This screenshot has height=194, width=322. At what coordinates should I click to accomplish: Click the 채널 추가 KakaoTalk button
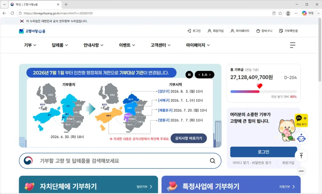tap(301, 120)
